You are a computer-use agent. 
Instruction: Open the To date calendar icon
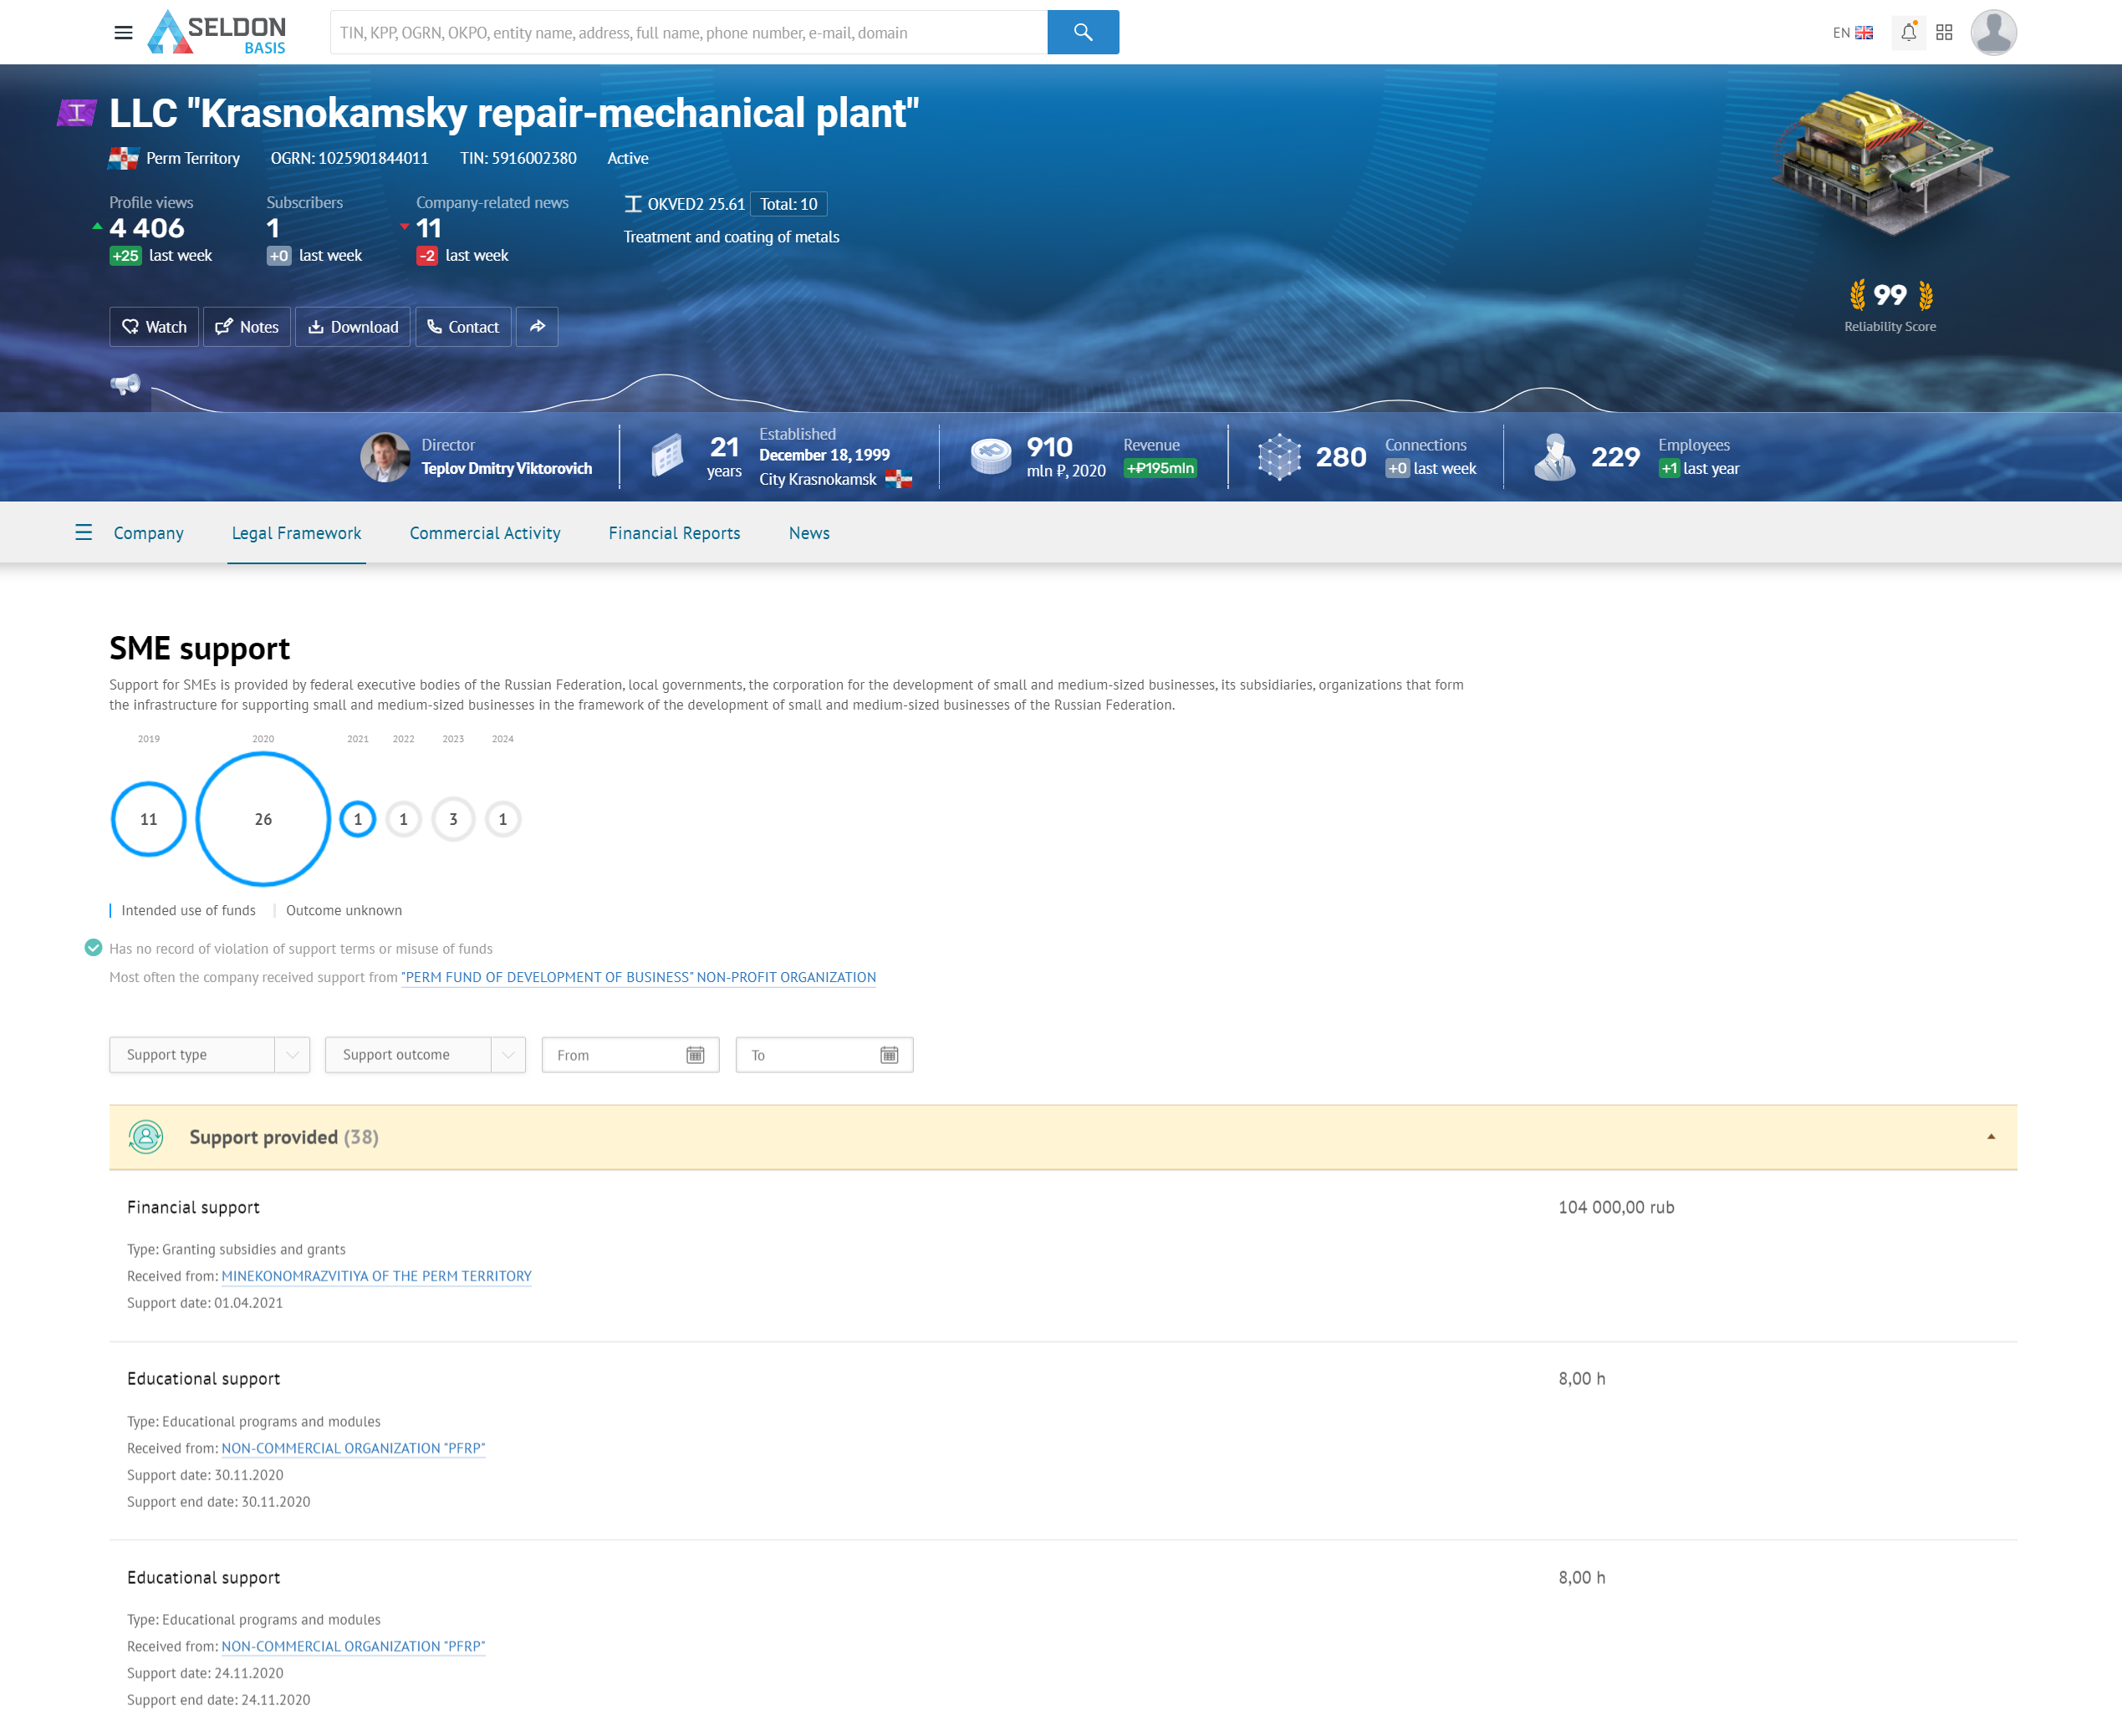click(x=890, y=1055)
